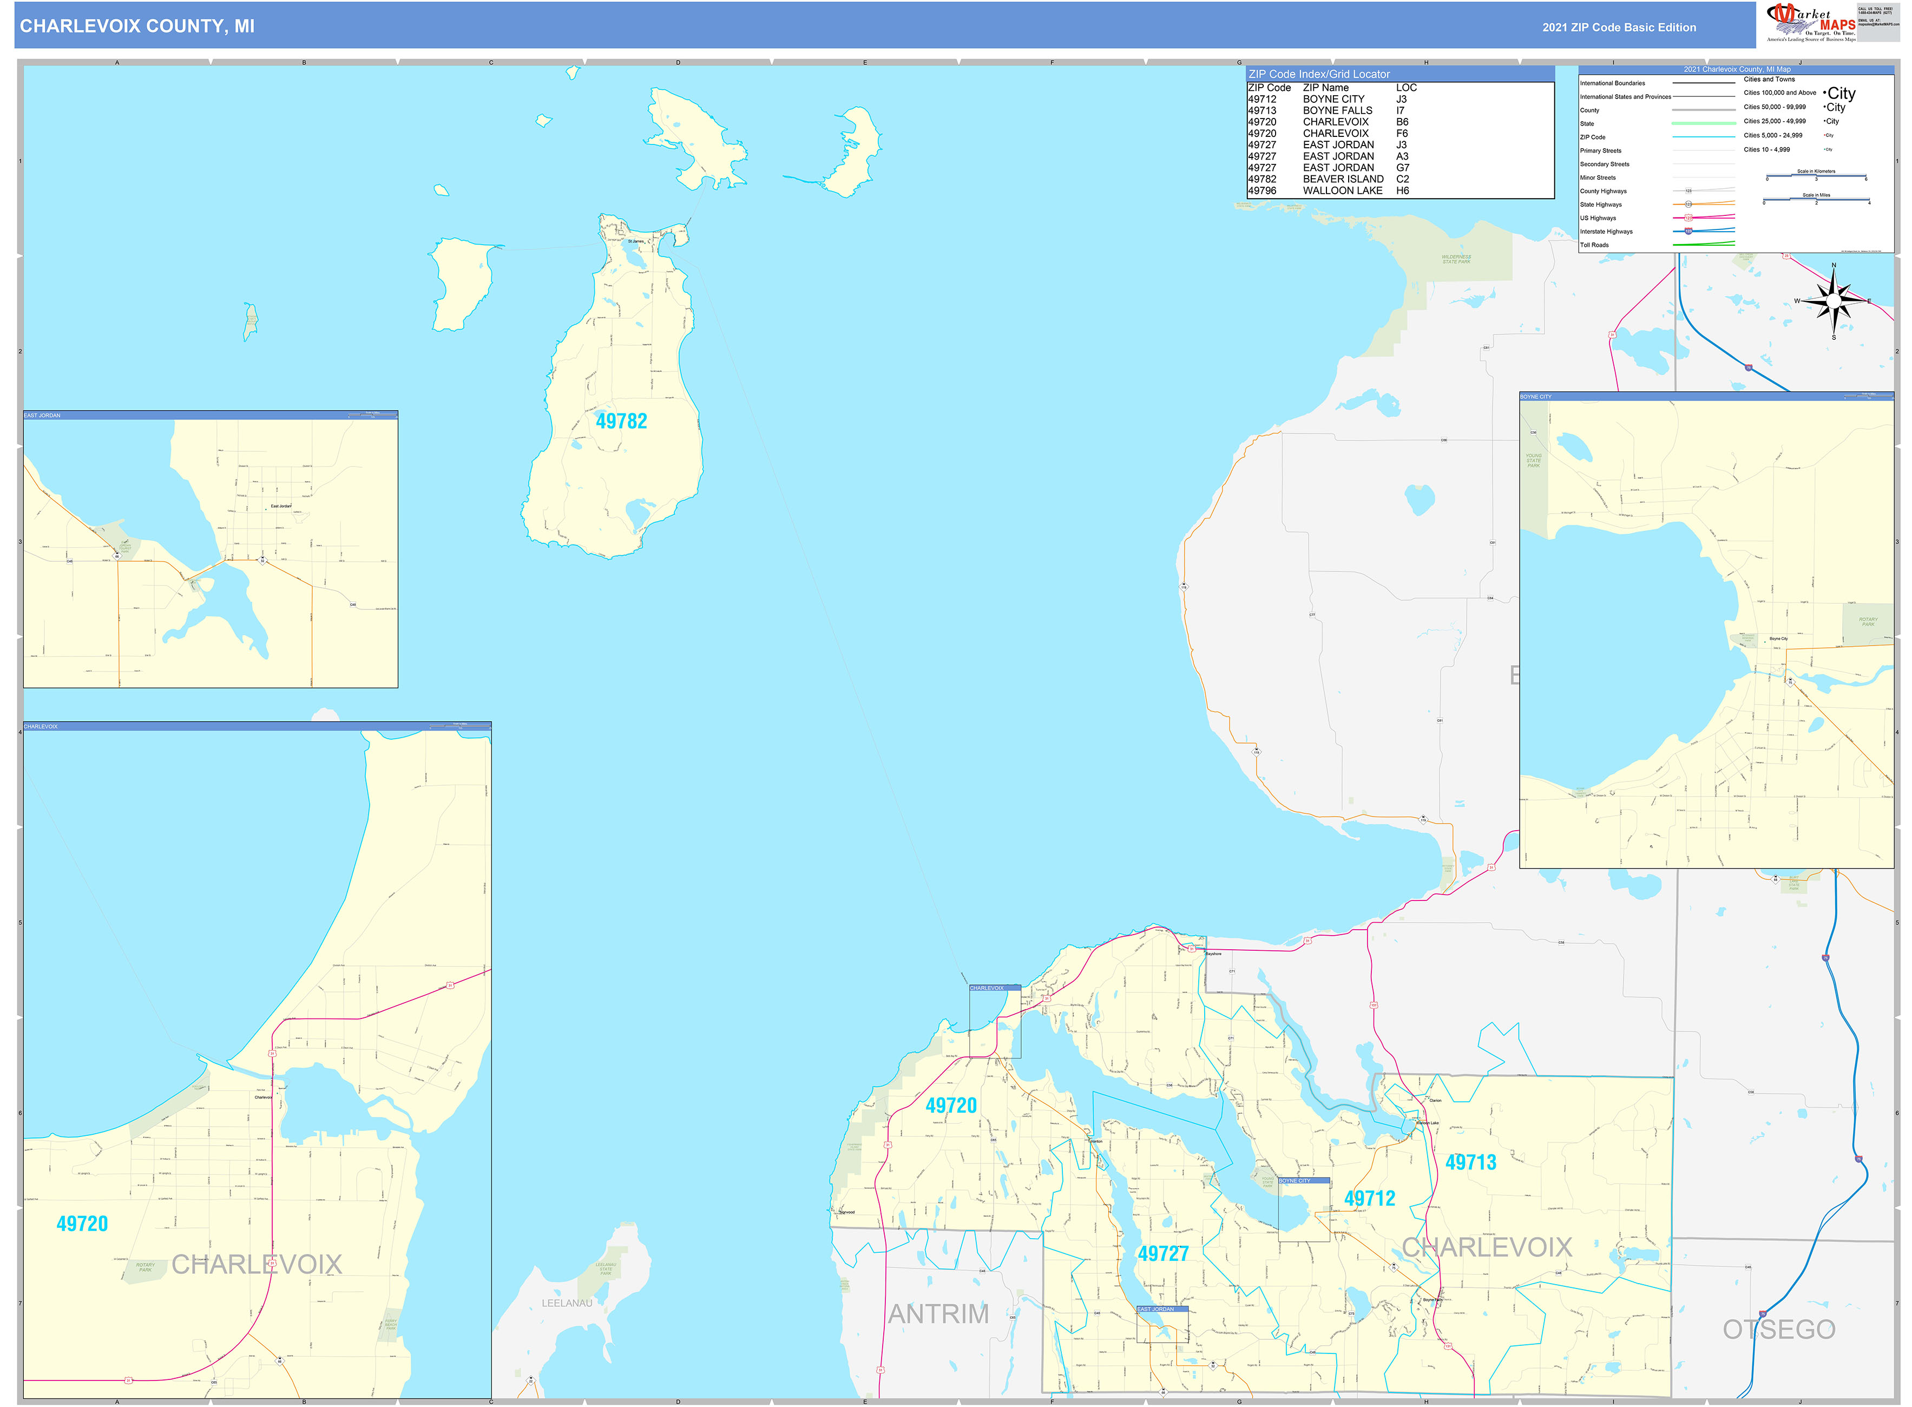This screenshot has height=1407, width=1912.
Task: Click the Interstate Highways legend symbol
Action: tap(1689, 231)
